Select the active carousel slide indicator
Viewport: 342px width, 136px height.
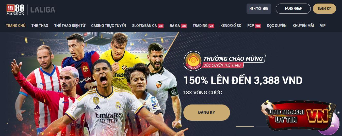pos(245,126)
